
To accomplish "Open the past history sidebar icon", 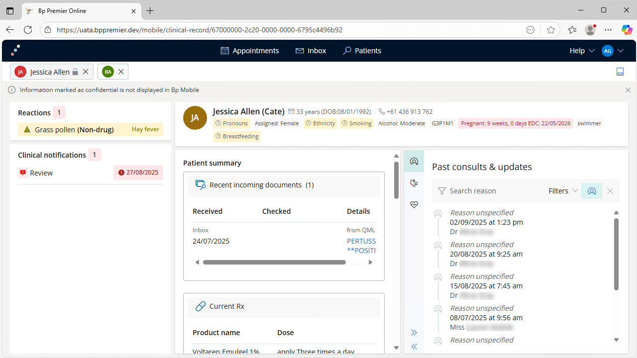I will tap(414, 183).
